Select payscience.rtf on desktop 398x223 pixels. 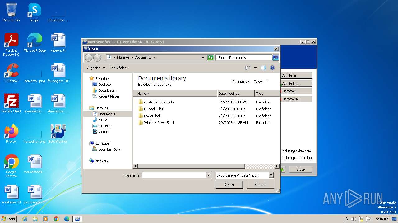(35, 195)
